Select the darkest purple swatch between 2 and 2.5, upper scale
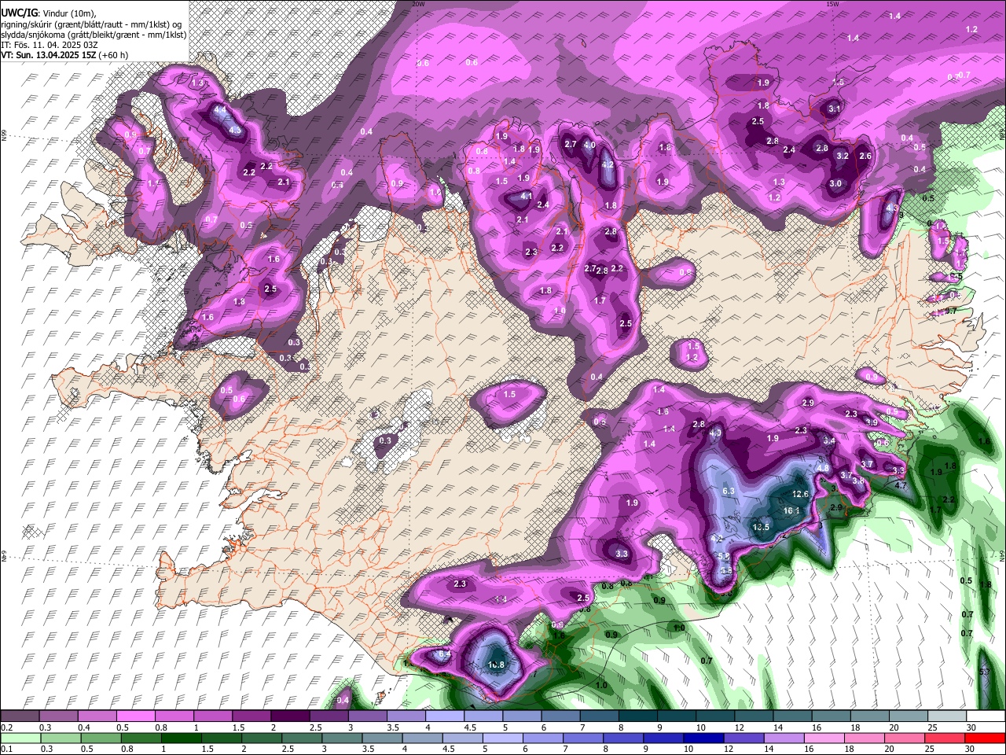The width and height of the screenshot is (1006, 755). pos(291,716)
